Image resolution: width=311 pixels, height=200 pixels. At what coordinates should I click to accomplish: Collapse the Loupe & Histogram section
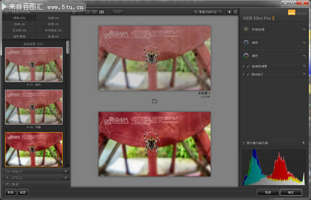tap(244, 143)
